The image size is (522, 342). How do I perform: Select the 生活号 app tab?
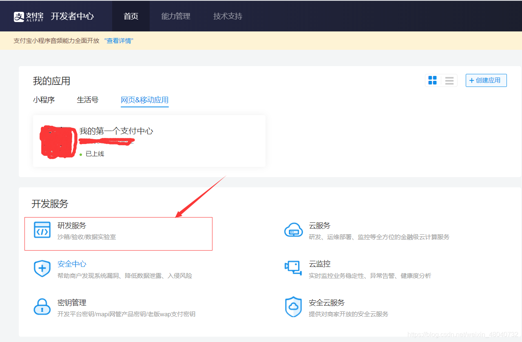pos(88,100)
